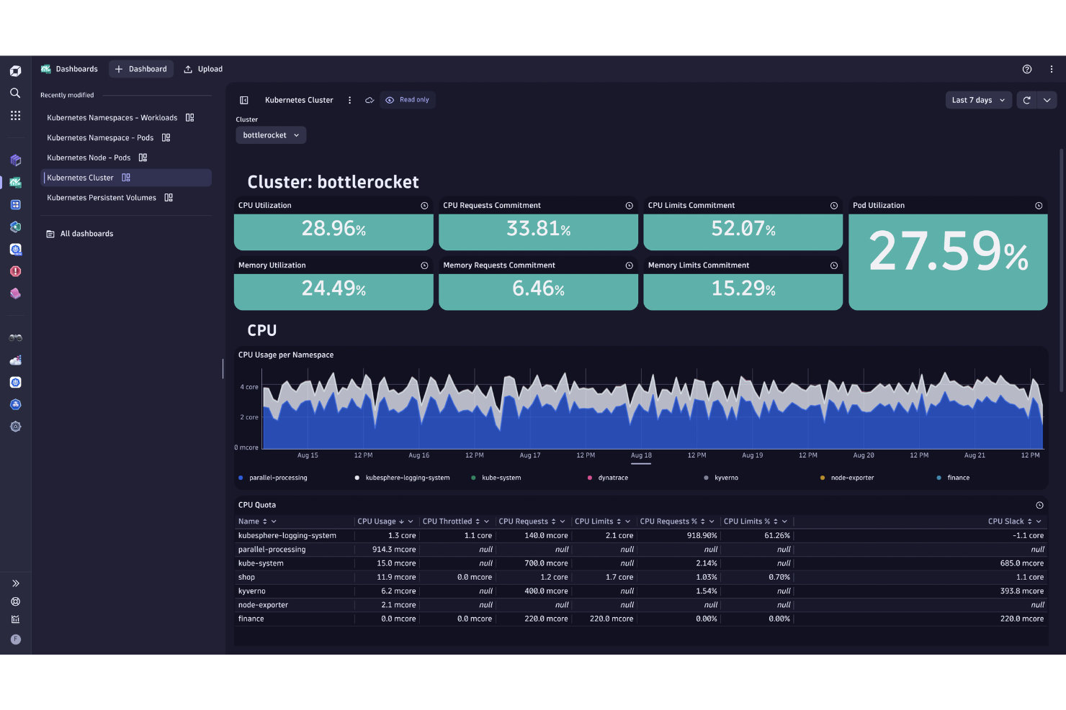Image resolution: width=1066 pixels, height=710 pixels.
Task: Click the finance legend color dot
Action: point(939,478)
